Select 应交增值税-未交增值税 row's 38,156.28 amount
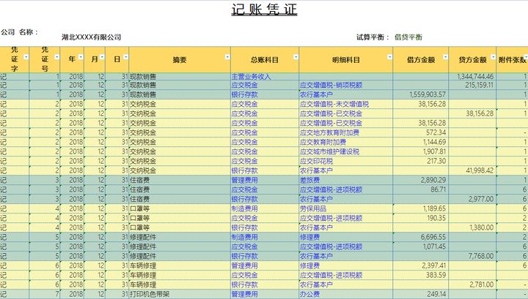Image resolution: width=528 pixels, height=299 pixels. tap(421, 104)
